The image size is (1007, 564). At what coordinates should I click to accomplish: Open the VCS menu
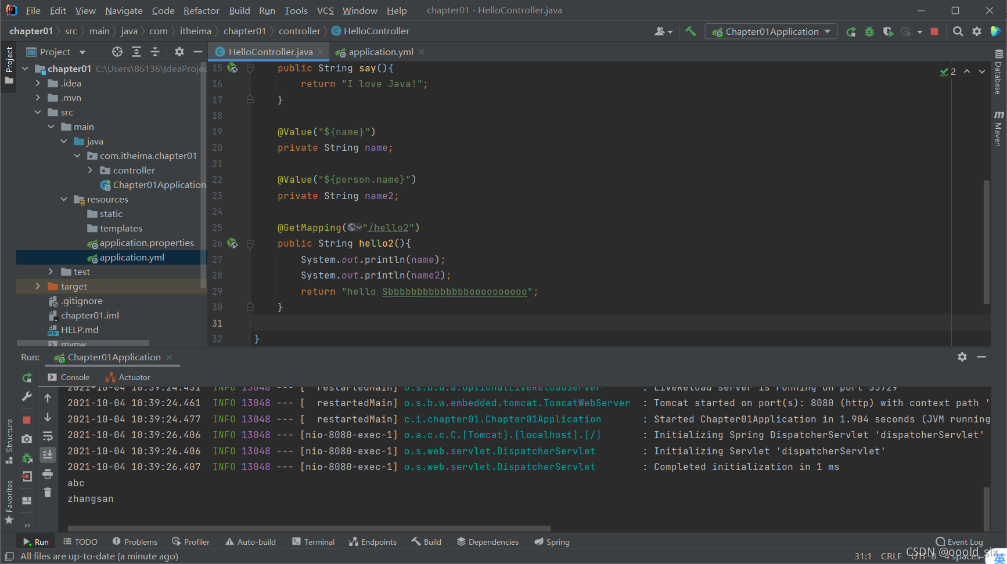tap(325, 10)
